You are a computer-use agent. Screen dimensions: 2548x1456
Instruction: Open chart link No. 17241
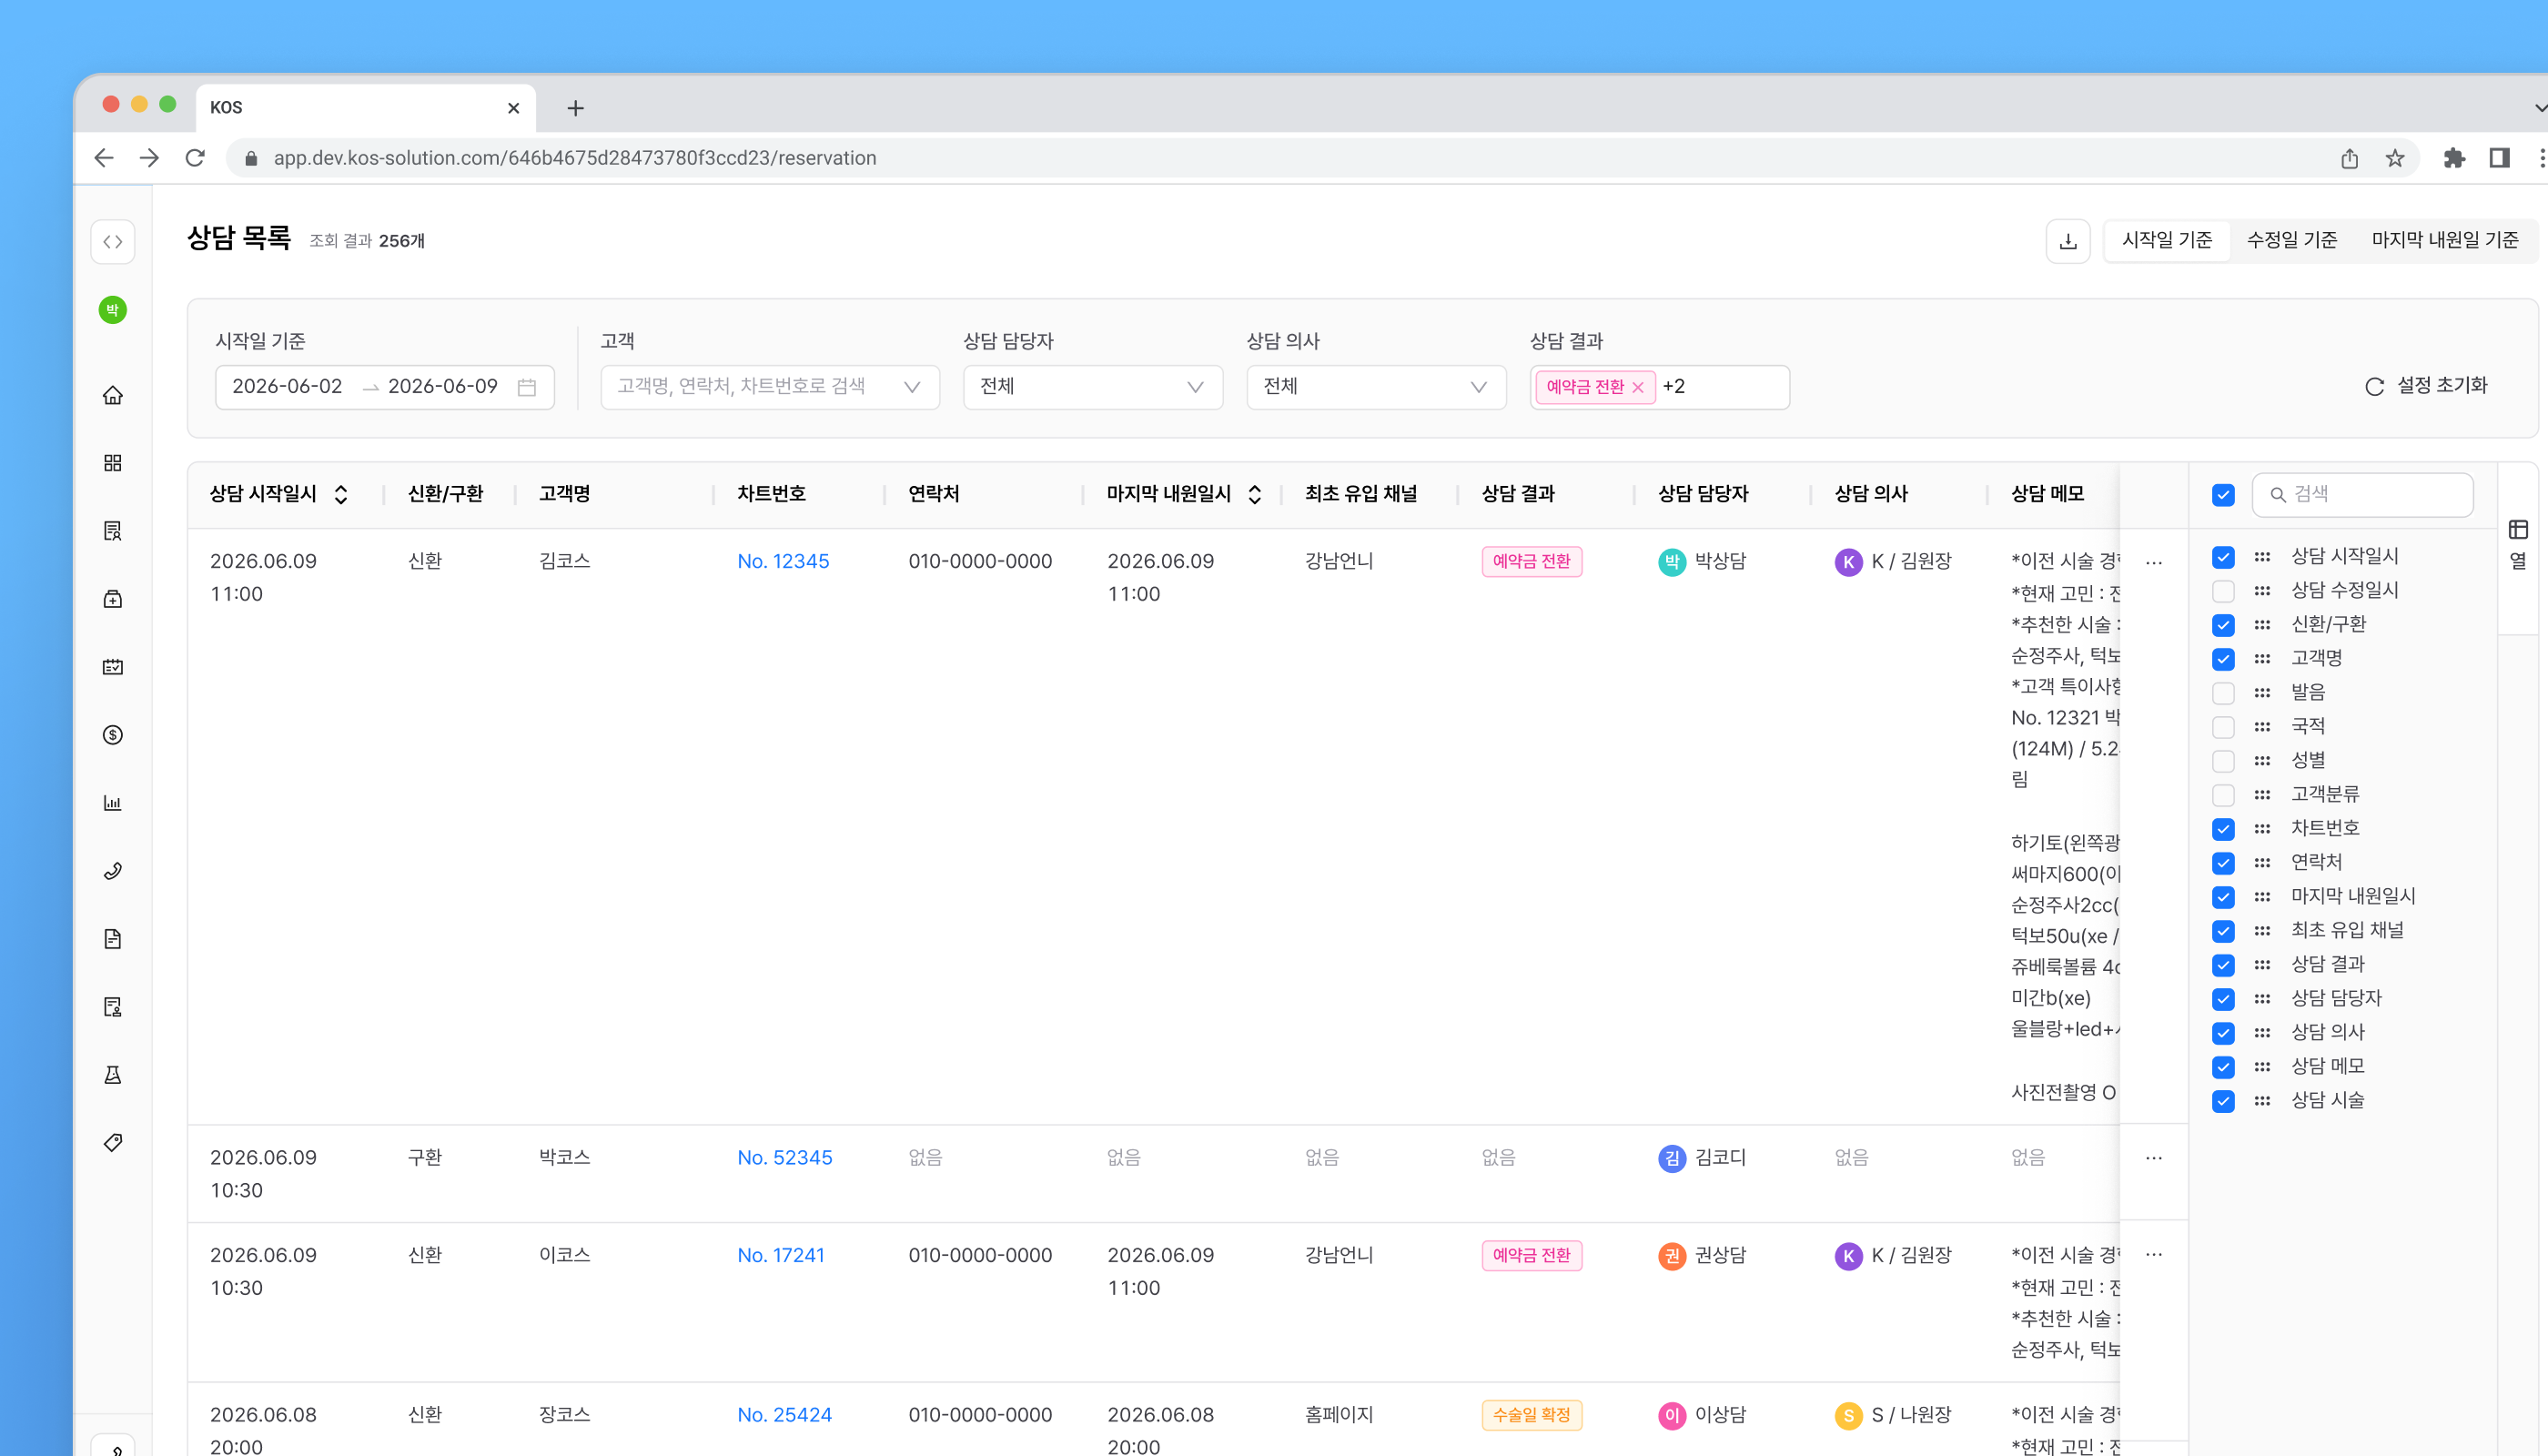coord(781,1256)
